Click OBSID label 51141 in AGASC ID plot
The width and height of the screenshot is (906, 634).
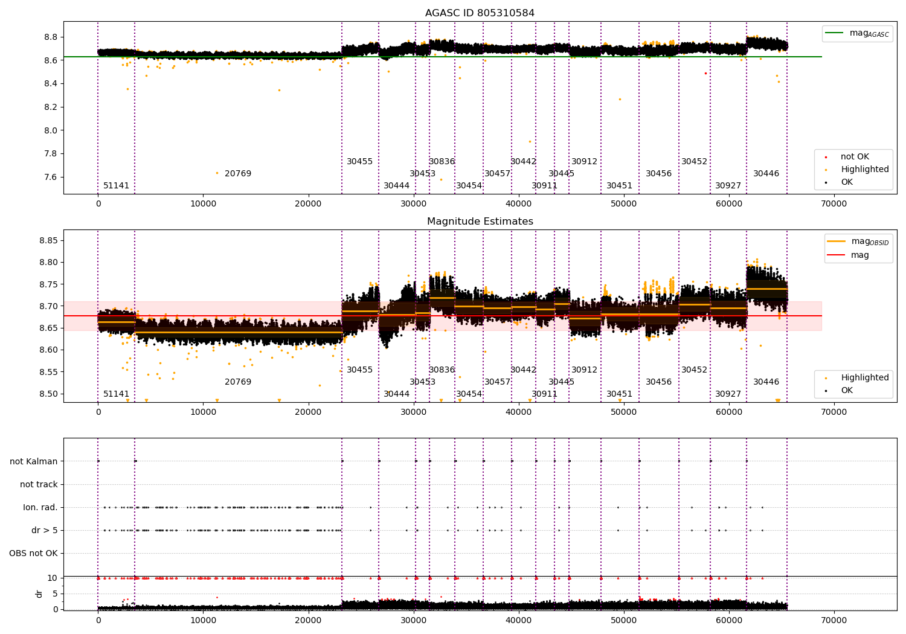click(x=117, y=186)
